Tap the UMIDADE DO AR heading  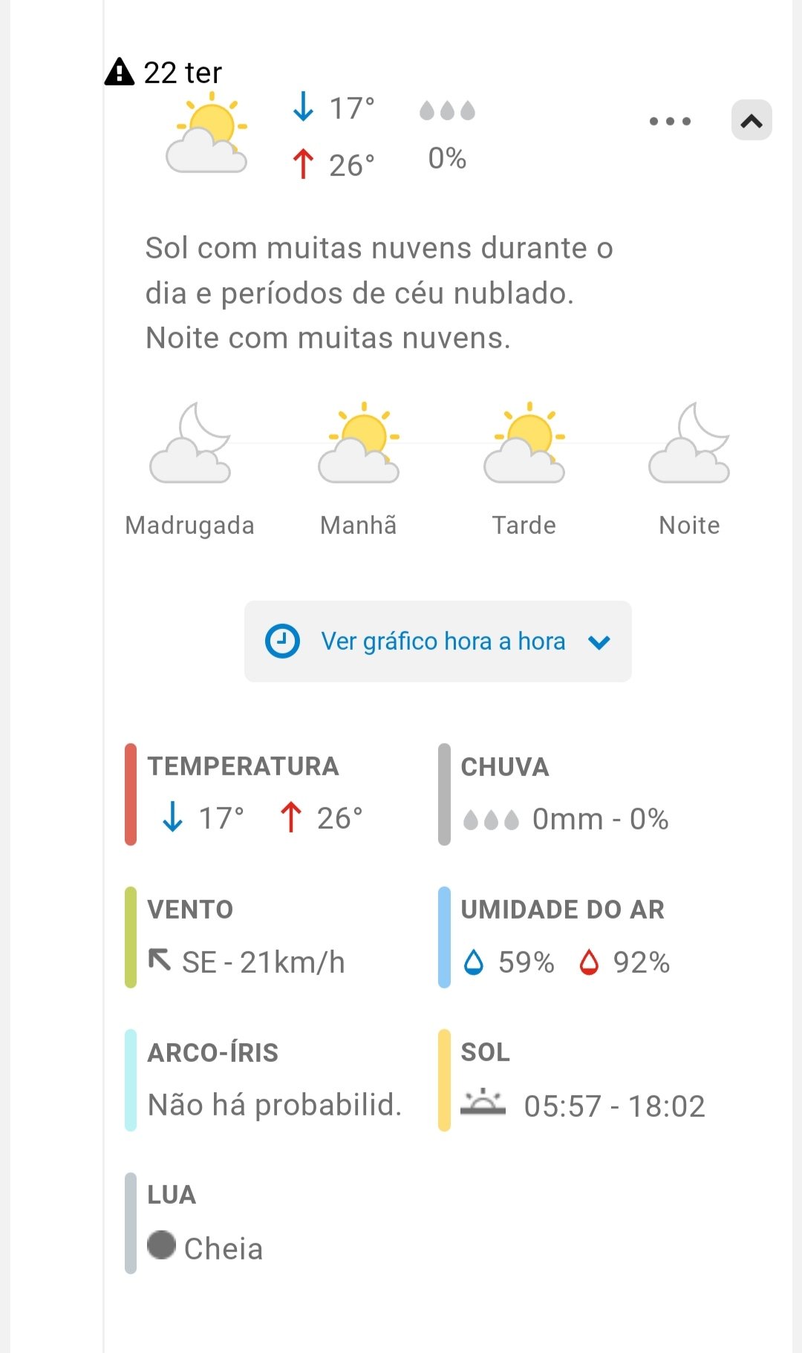[562, 910]
